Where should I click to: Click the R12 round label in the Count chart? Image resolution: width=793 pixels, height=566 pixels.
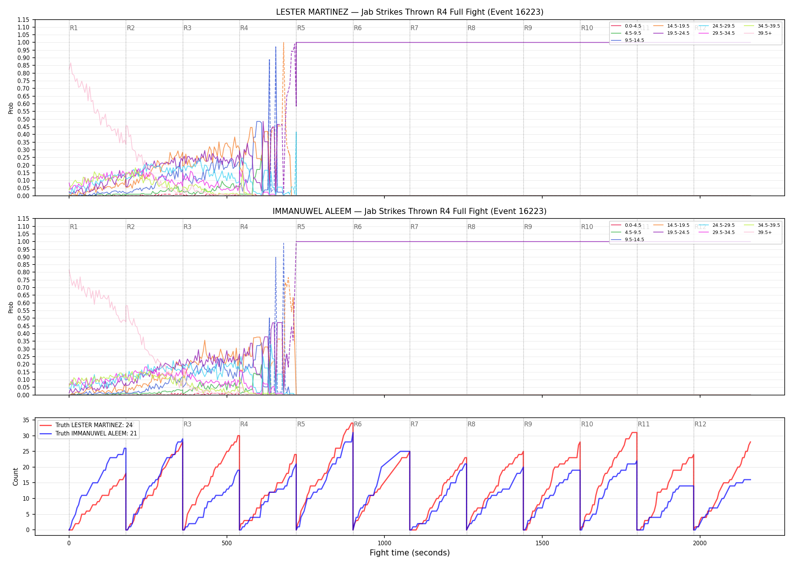click(x=700, y=424)
